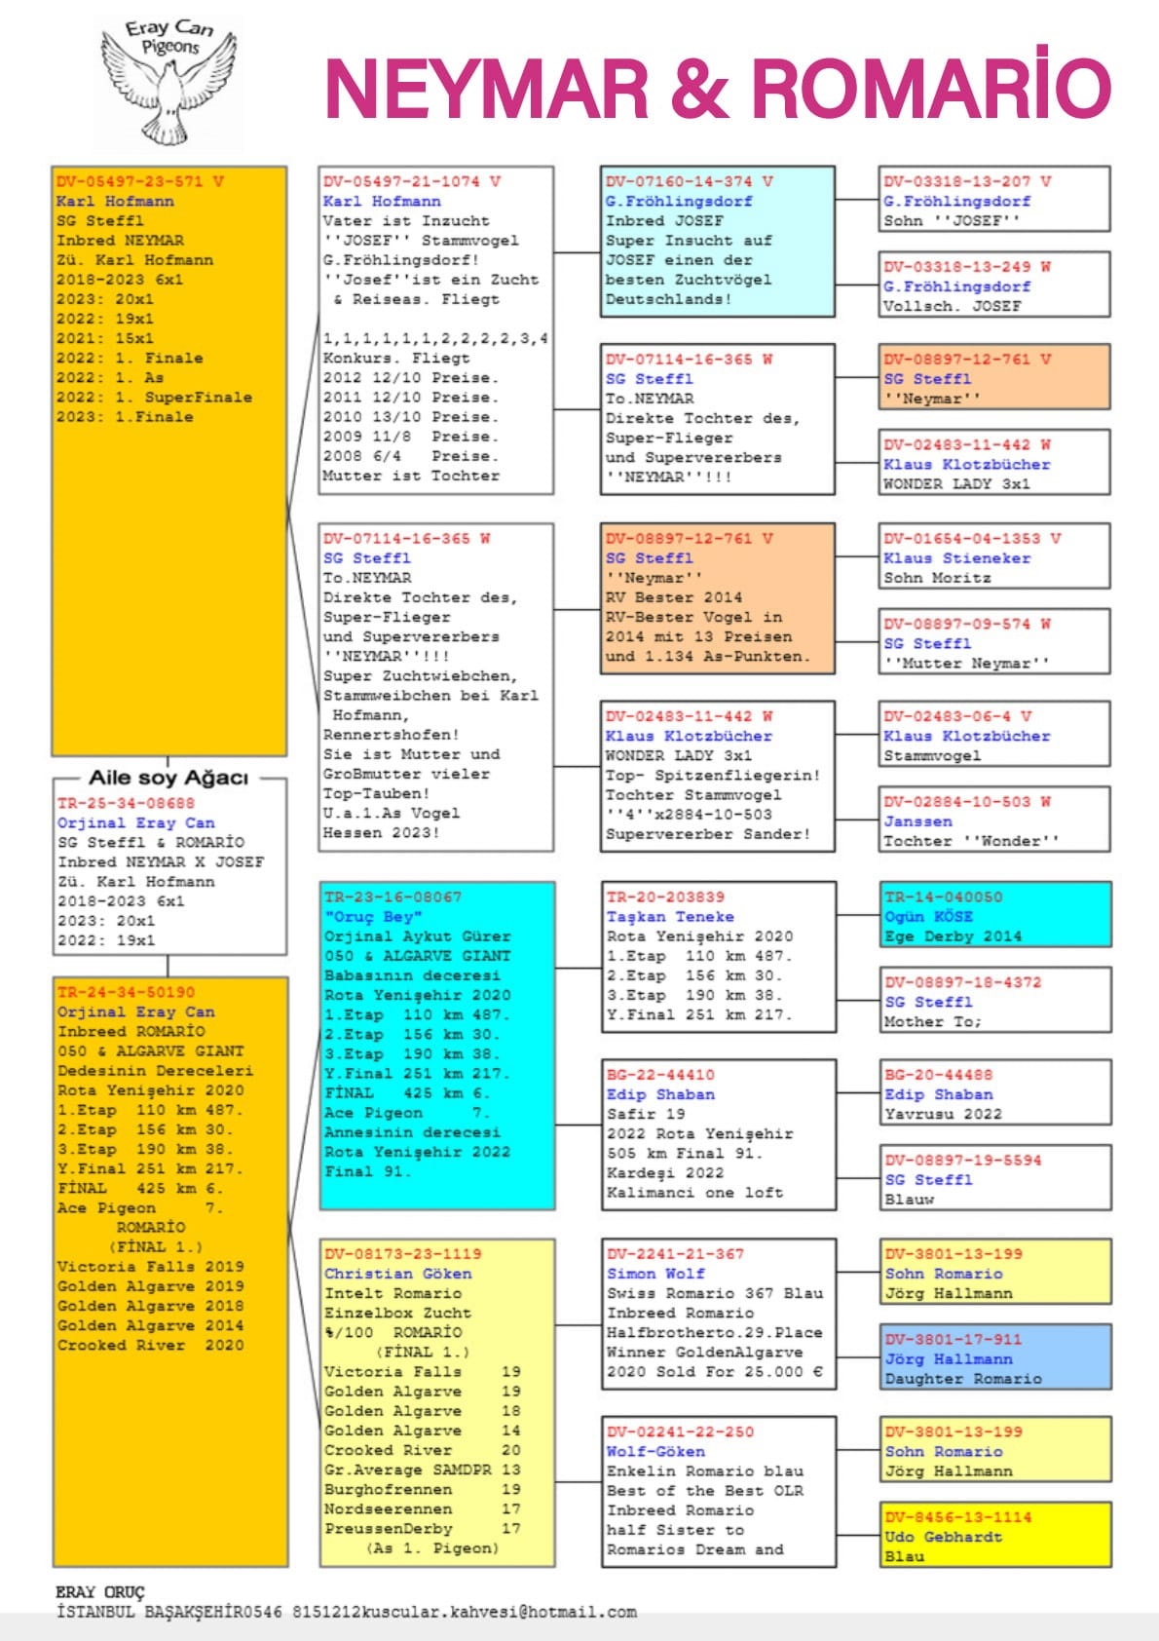1159x1641 pixels.
Task: Click the 'Orjinal Aykut Gürer' line
Action: (x=417, y=936)
